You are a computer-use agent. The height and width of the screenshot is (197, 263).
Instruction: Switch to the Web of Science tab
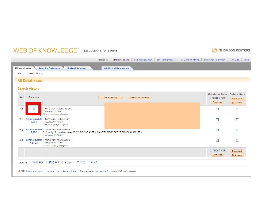click(x=76, y=68)
